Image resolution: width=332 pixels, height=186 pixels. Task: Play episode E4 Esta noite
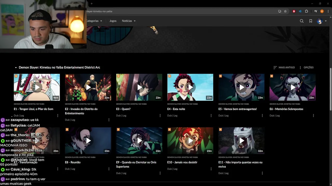click(x=190, y=87)
